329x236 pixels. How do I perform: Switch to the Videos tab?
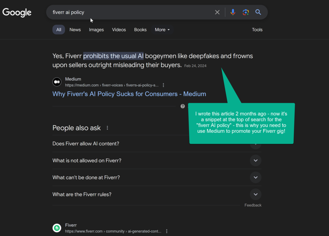(x=119, y=30)
